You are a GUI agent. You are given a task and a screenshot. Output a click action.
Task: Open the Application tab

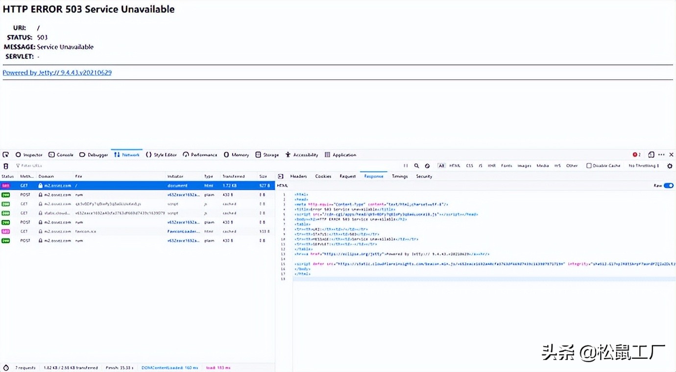pyautogui.click(x=340, y=155)
